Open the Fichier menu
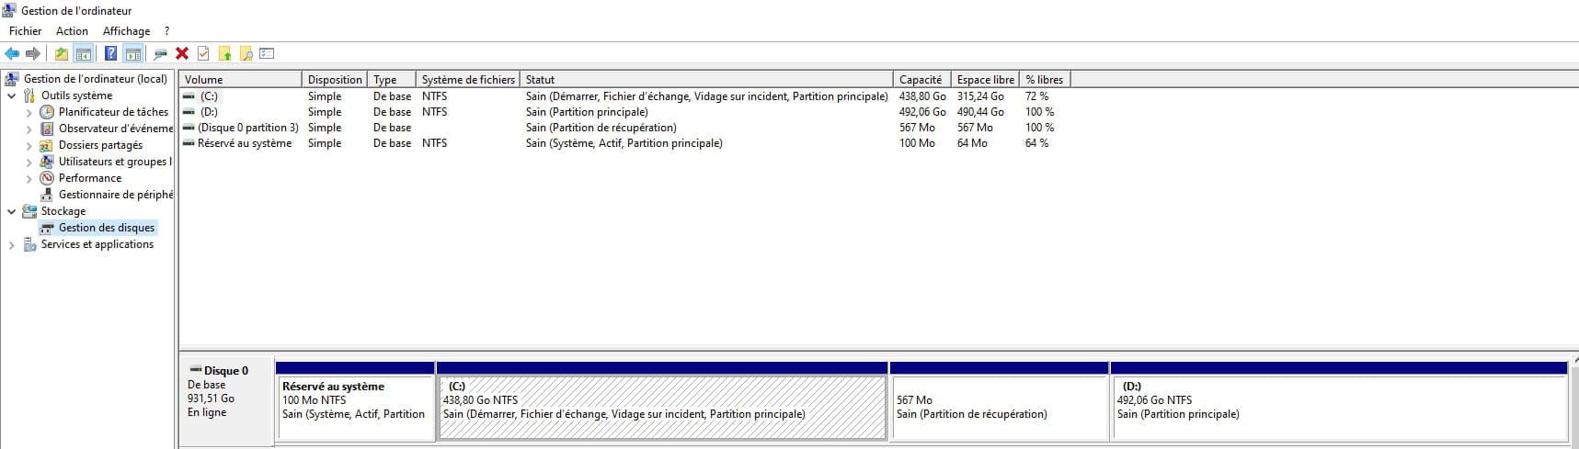Viewport: 1579px width, 449px height. (x=26, y=31)
